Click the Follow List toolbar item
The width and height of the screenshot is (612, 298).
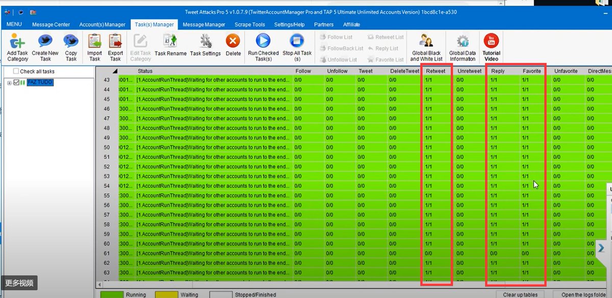(x=336, y=37)
